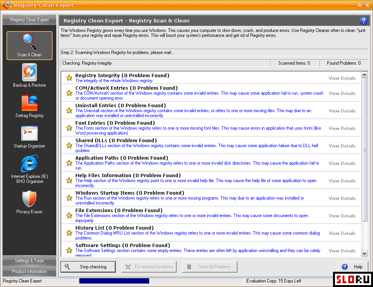View Details for Uninstall Entries
The width and height of the screenshot is (373, 287).
(x=342, y=111)
